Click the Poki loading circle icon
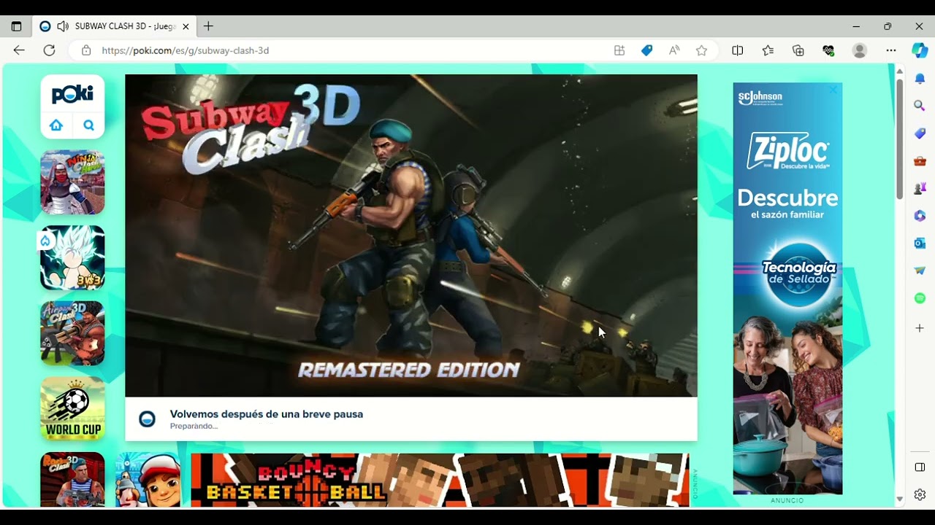This screenshot has width=935, height=525. click(148, 419)
